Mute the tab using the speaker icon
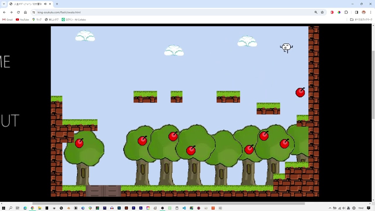 (x=45, y=4)
